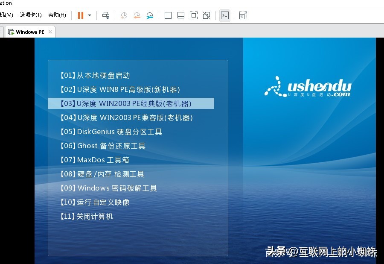Viewport: 384px width, 264px height.
Task: Suspend the virtual machine with the pause icon
Action: (80, 15)
